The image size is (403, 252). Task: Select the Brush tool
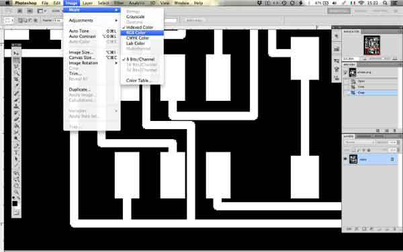16,99
